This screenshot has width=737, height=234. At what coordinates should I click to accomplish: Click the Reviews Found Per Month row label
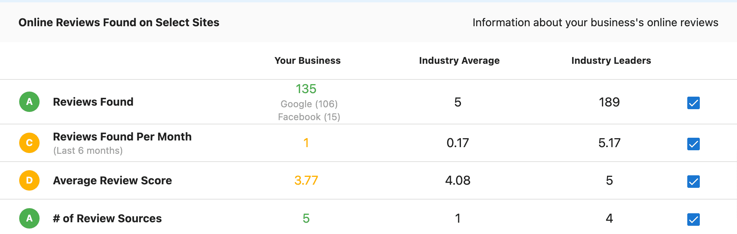(x=123, y=137)
